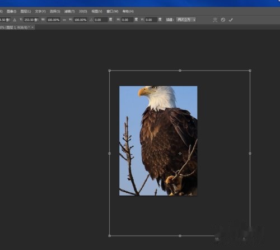Close the document tab with its x
This screenshot has width=280, height=250.
point(32,27)
